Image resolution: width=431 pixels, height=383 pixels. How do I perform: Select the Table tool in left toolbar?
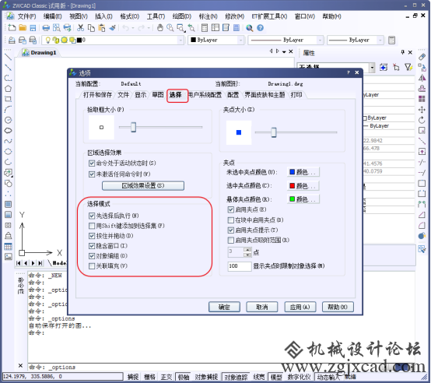click(8, 247)
